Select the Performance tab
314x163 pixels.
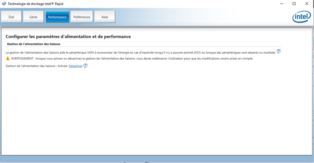pyautogui.click(x=57, y=17)
